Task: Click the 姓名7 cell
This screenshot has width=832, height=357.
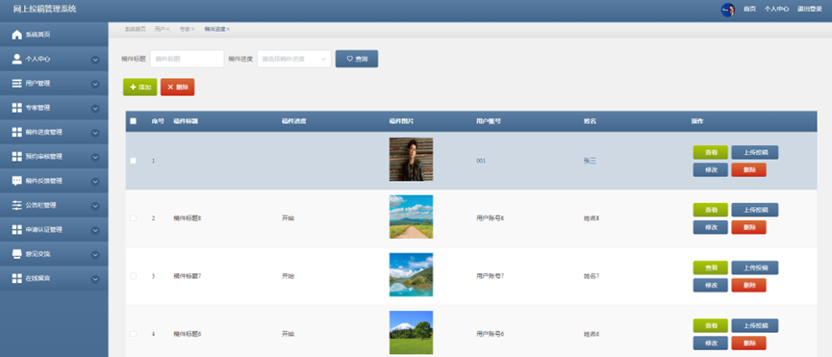Action: pos(592,276)
